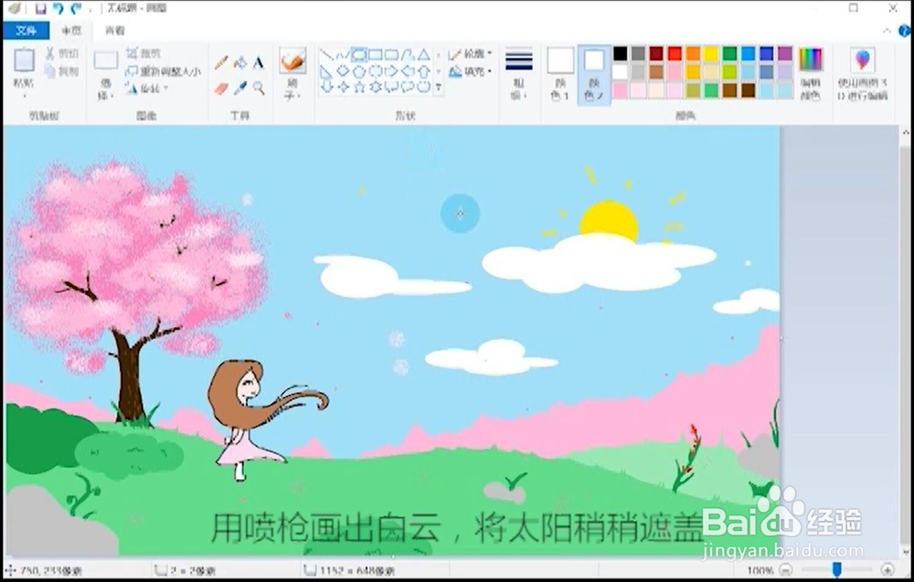914x582 pixels.
Task: Select the Color picker eyedropper tool
Action: [x=241, y=87]
